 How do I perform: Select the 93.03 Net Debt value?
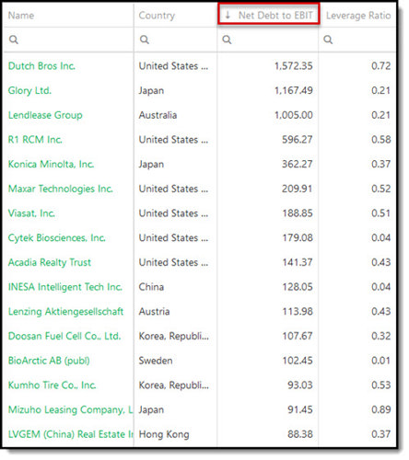pos(300,385)
